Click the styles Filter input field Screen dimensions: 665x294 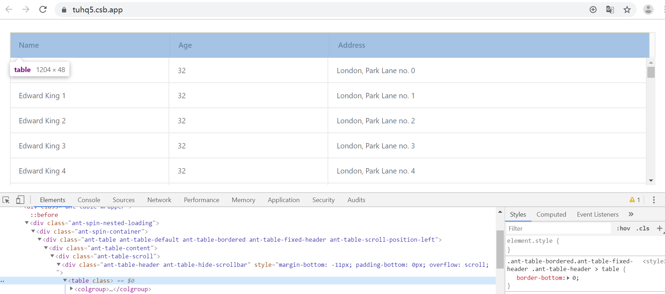(x=559, y=229)
